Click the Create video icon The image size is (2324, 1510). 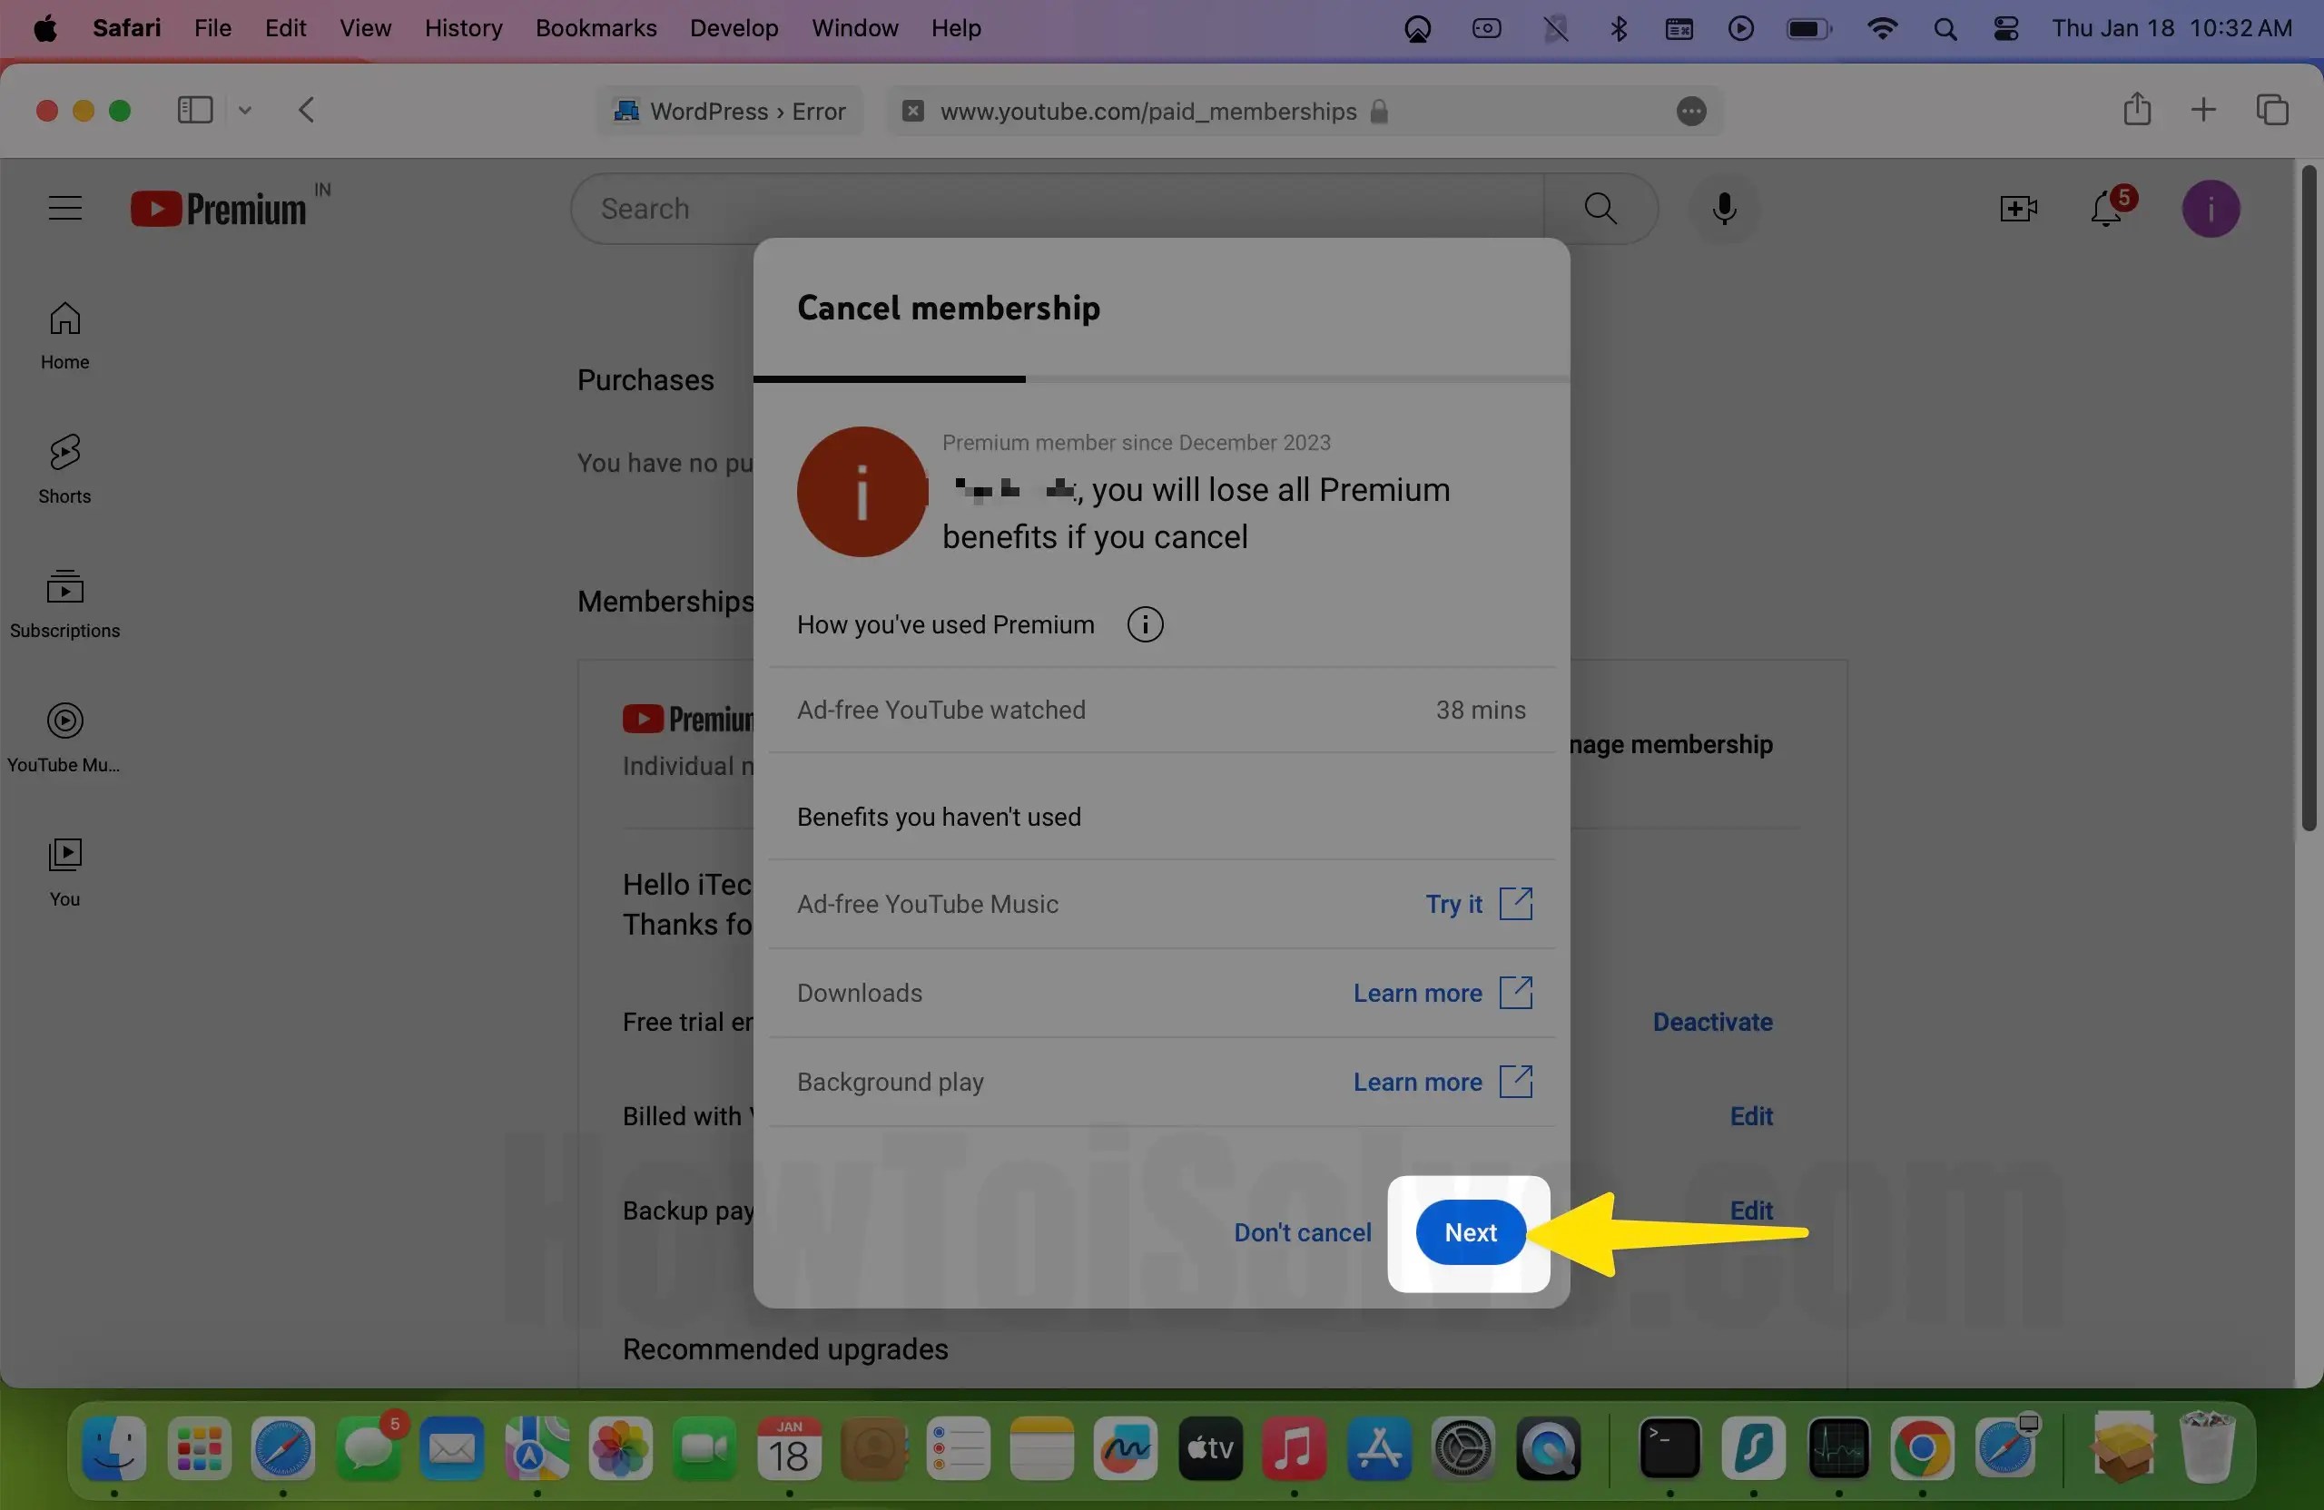coord(2017,208)
